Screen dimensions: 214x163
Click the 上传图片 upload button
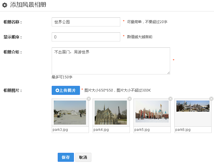(x=66, y=90)
